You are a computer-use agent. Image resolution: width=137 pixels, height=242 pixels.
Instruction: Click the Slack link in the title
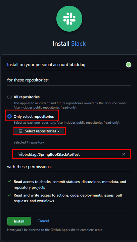(78, 43)
